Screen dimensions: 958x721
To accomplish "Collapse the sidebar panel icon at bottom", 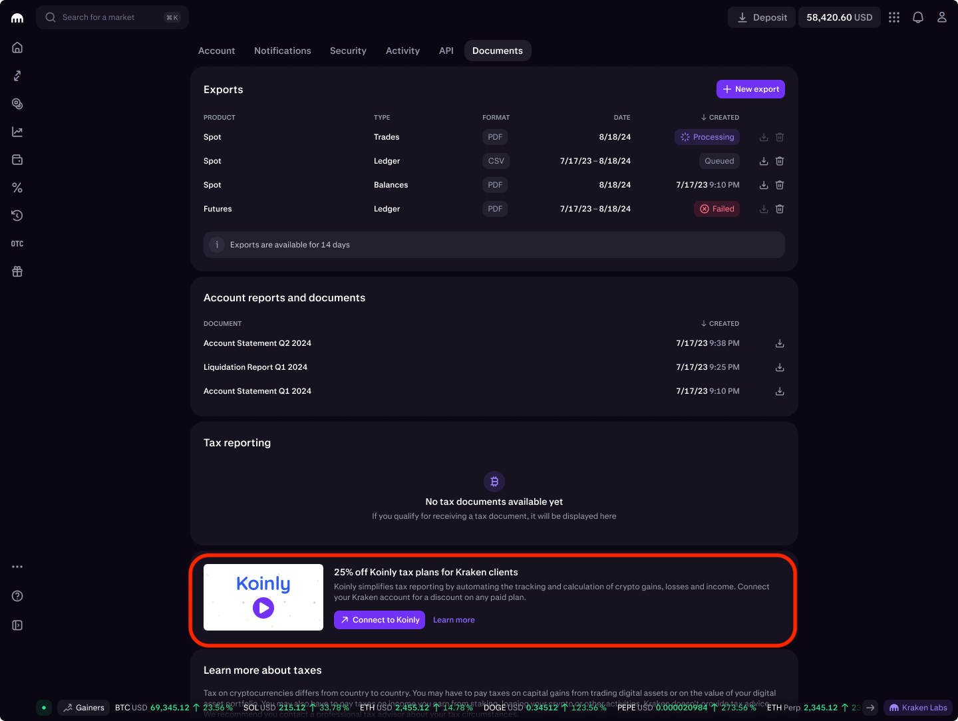I will click(17, 625).
